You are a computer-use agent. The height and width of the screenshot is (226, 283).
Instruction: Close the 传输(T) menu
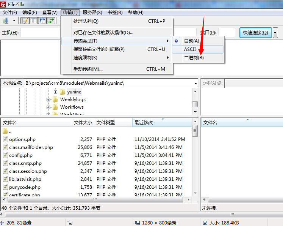(70, 13)
